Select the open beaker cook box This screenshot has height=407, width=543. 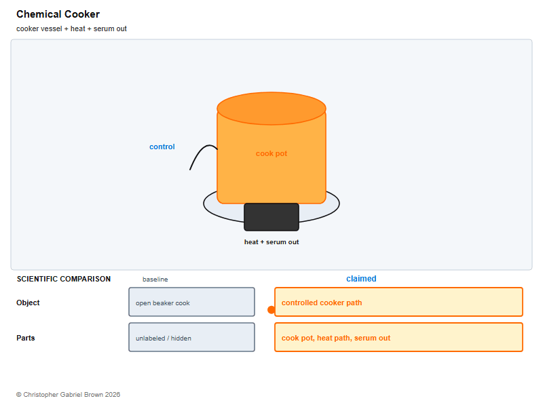[192, 302]
